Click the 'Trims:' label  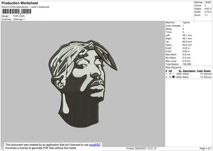click(169, 32)
